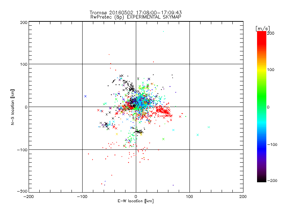The height and width of the screenshot is (214, 286).
Task: Click the '[m/s]' colorbar unit label
Action: pos(263,29)
